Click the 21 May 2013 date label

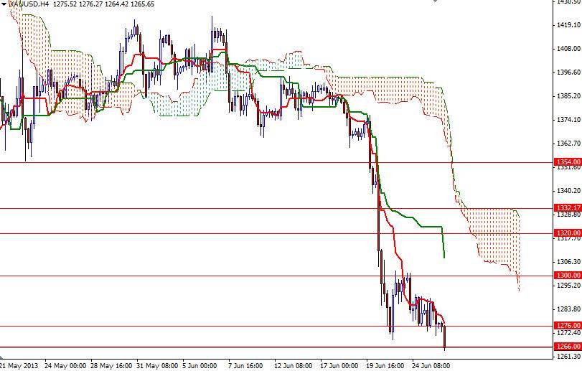coord(19,365)
